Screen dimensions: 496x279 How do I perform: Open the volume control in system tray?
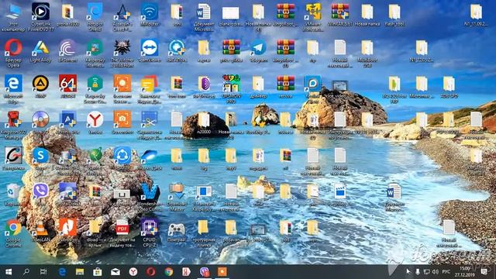pyautogui.click(x=436, y=272)
